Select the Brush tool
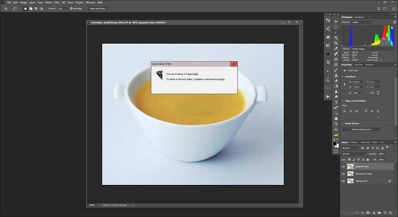This screenshot has height=217, width=398. pos(336,70)
